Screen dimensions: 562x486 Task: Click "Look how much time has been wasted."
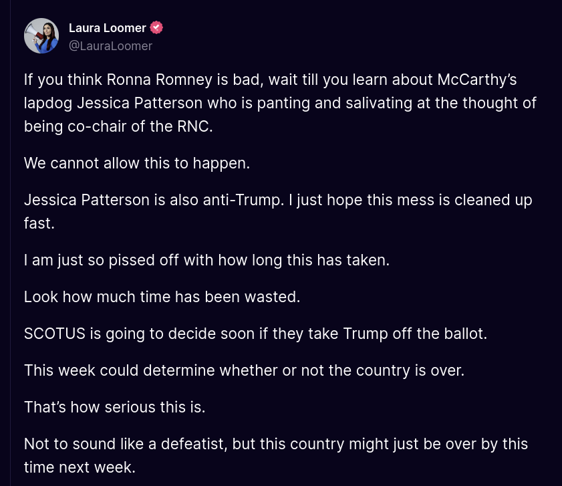tap(162, 297)
